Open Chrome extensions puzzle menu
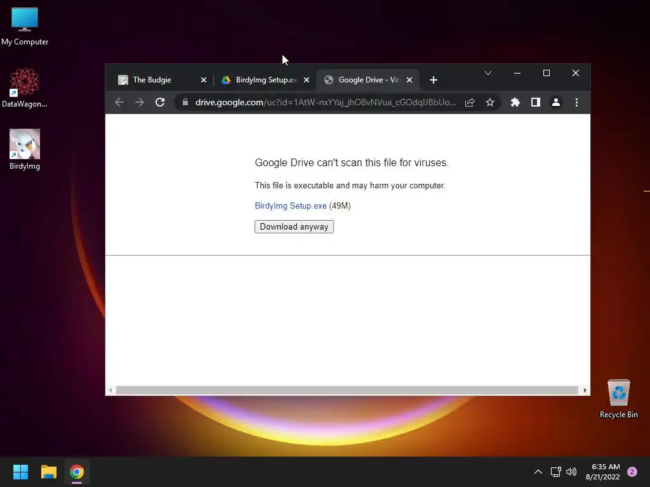The height and width of the screenshot is (487, 650). 515,102
